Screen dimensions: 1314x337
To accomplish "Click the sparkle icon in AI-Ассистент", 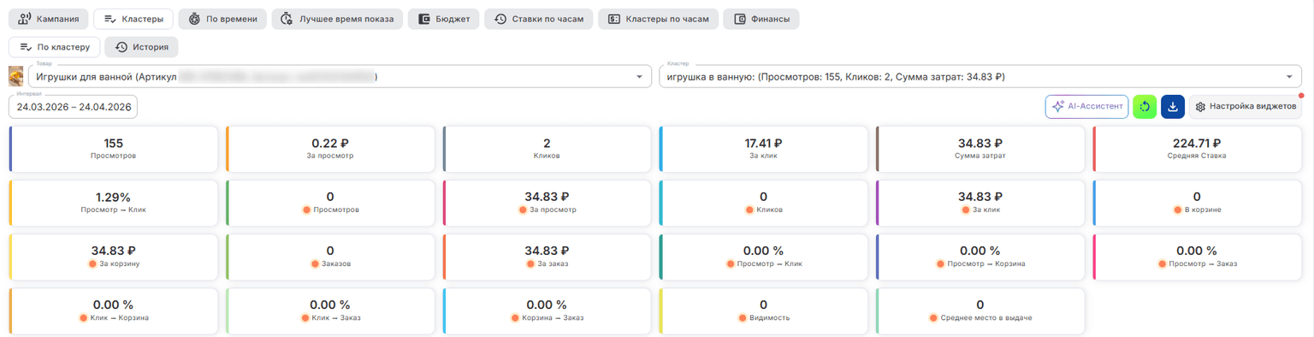I will click(x=1058, y=107).
